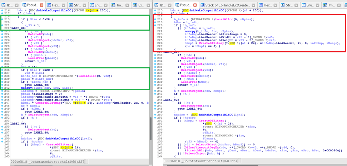Close the left window Pseudocode tab
The height and width of the screenshot is (166, 347).
(41, 5)
